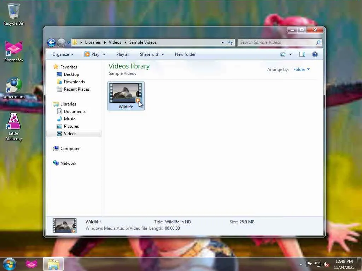Open Action Center flag icon
The width and height of the screenshot is (362, 271).
309,264
